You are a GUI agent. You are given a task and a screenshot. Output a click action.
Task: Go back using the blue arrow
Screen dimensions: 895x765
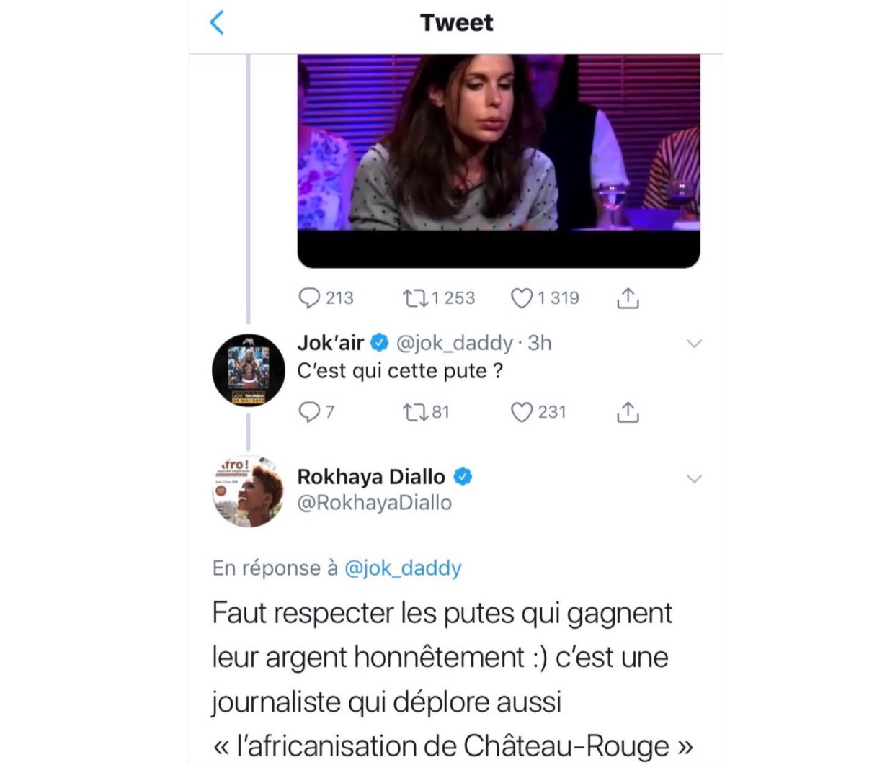(x=217, y=22)
